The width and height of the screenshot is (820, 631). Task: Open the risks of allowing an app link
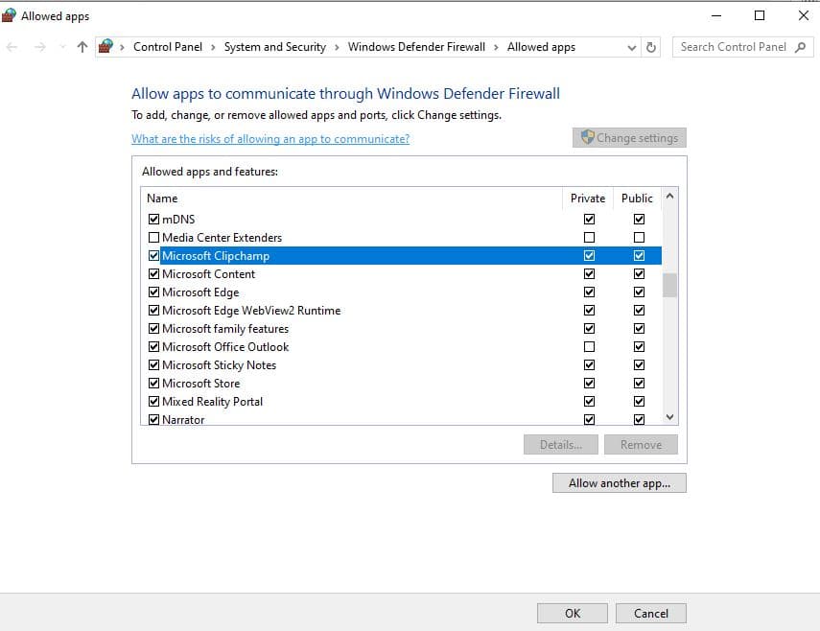coord(270,138)
